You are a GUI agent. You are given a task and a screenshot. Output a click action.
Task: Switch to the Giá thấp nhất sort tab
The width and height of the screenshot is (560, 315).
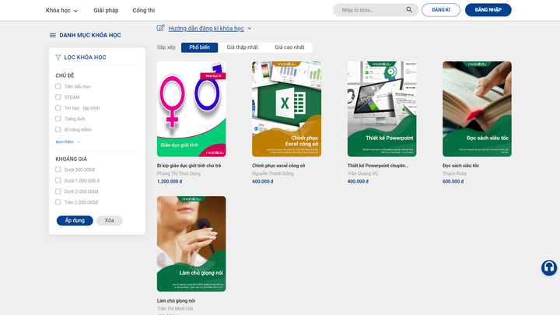pos(242,47)
